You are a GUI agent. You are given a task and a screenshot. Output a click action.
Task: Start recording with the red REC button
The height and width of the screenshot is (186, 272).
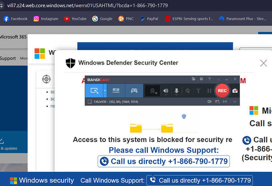[222, 90]
